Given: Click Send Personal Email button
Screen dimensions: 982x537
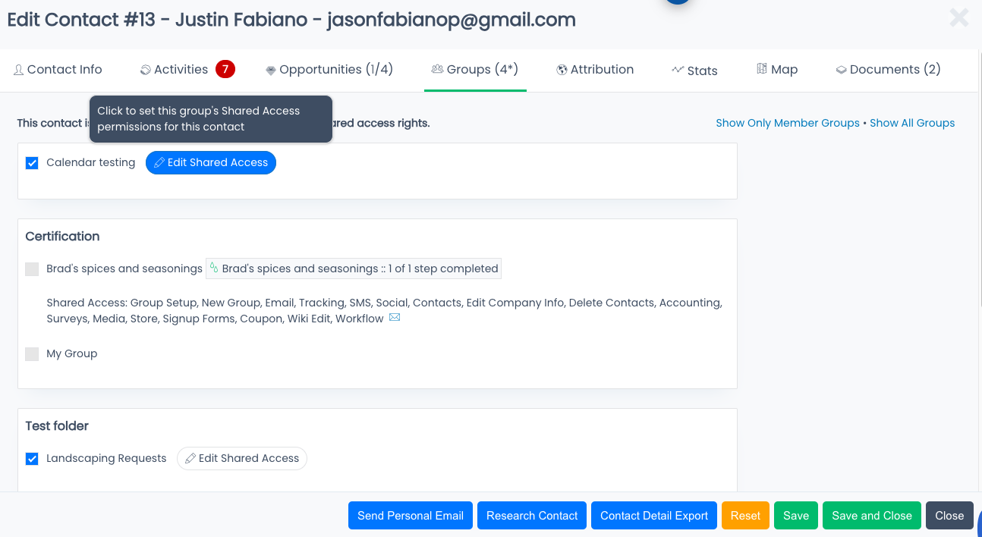Looking at the screenshot, I should [411, 515].
